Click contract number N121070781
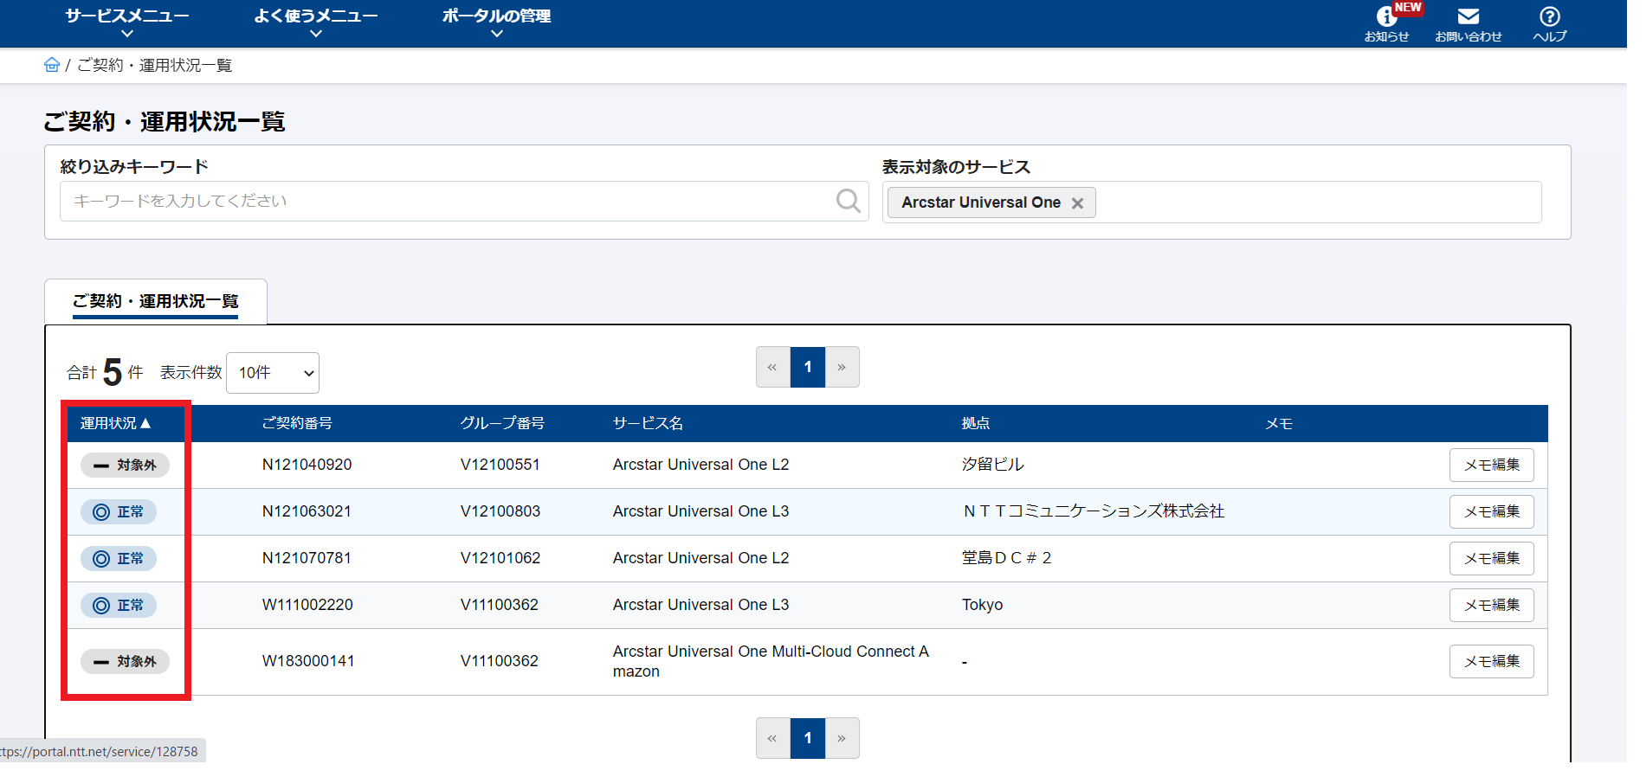 point(307,558)
